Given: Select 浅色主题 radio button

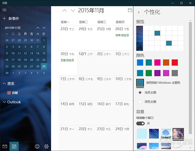Looking at the screenshot, I should (x=140, y=93).
